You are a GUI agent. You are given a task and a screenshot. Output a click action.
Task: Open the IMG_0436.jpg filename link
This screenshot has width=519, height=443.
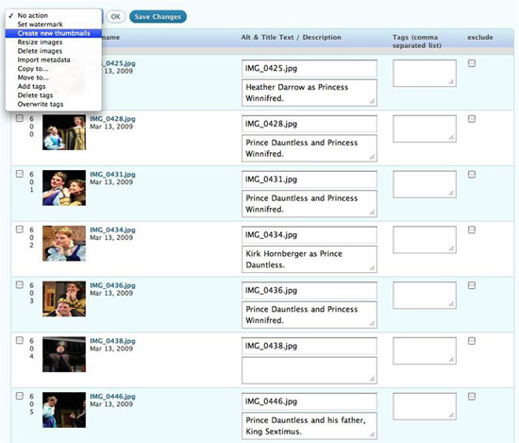click(x=112, y=285)
